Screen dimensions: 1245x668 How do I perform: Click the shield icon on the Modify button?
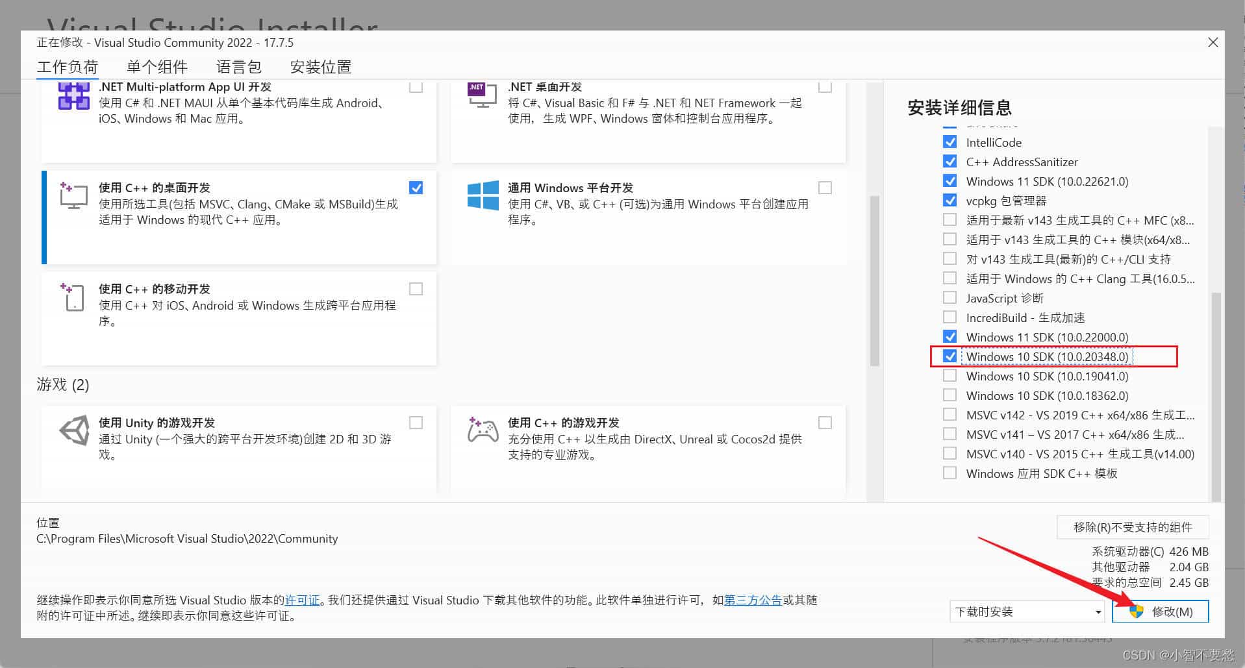pyautogui.click(x=1136, y=612)
